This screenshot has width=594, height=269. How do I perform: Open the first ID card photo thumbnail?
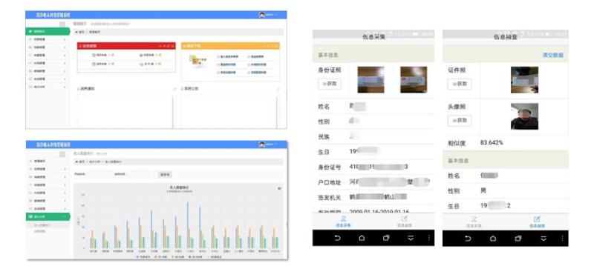pyautogui.click(x=371, y=80)
